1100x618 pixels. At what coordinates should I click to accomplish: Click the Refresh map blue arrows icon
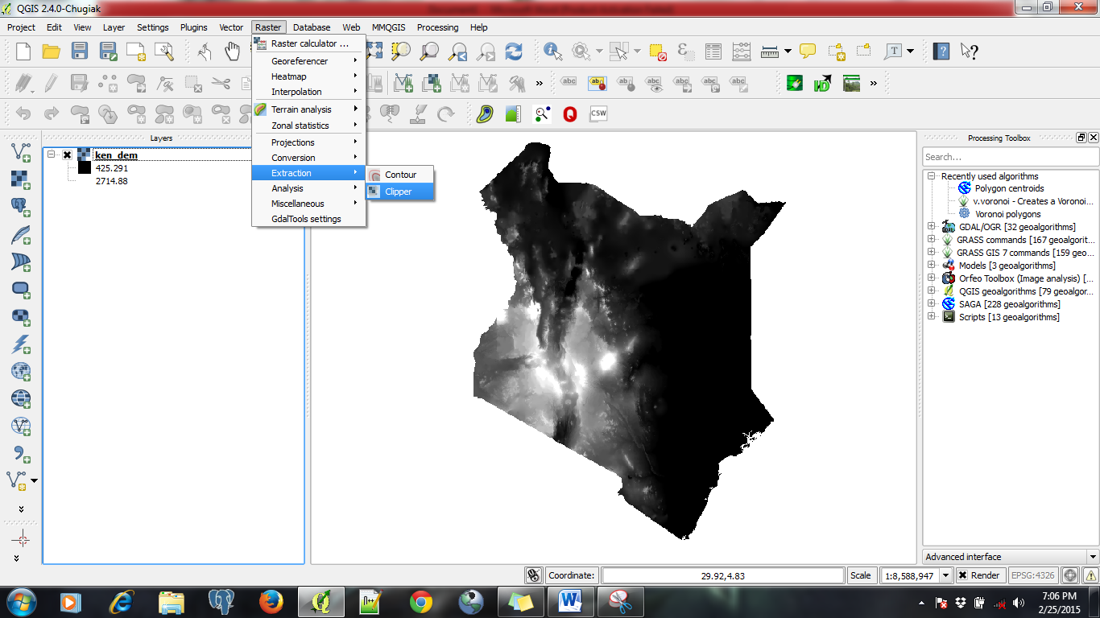pos(514,51)
